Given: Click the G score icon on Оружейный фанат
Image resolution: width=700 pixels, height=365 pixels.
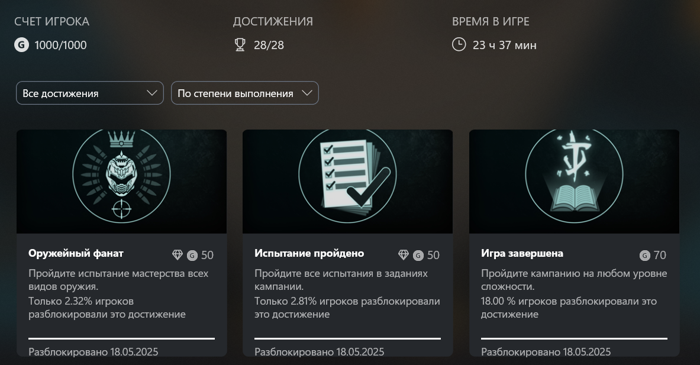Looking at the screenshot, I should point(192,255).
